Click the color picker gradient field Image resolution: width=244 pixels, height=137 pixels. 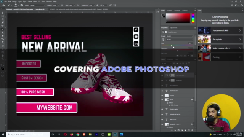coord(178,18)
